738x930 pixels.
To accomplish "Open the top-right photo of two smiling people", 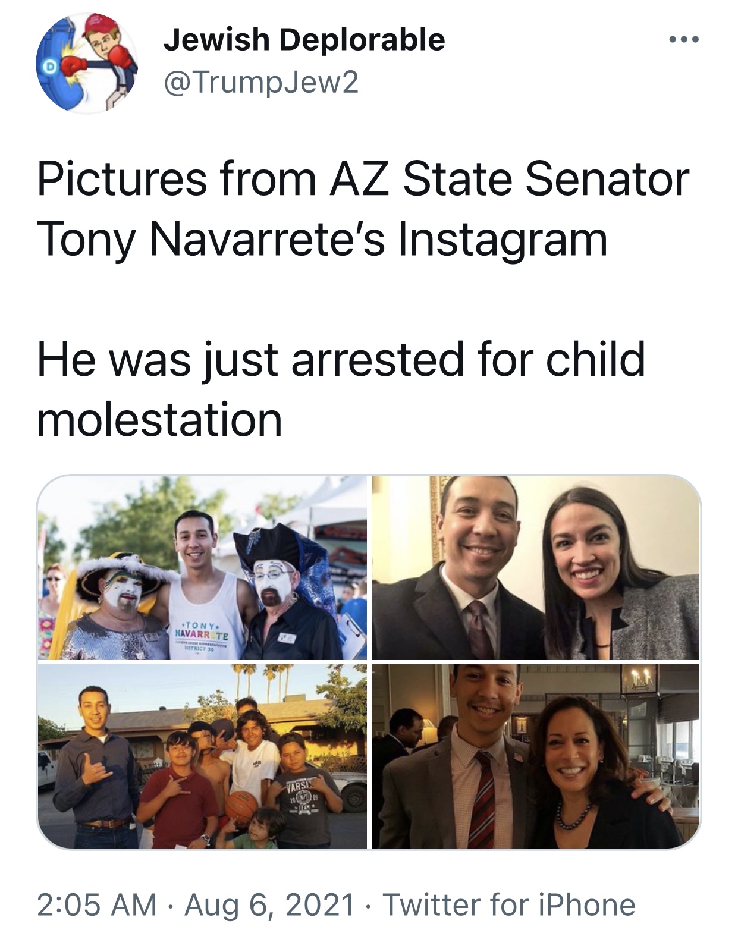I will [535, 568].
